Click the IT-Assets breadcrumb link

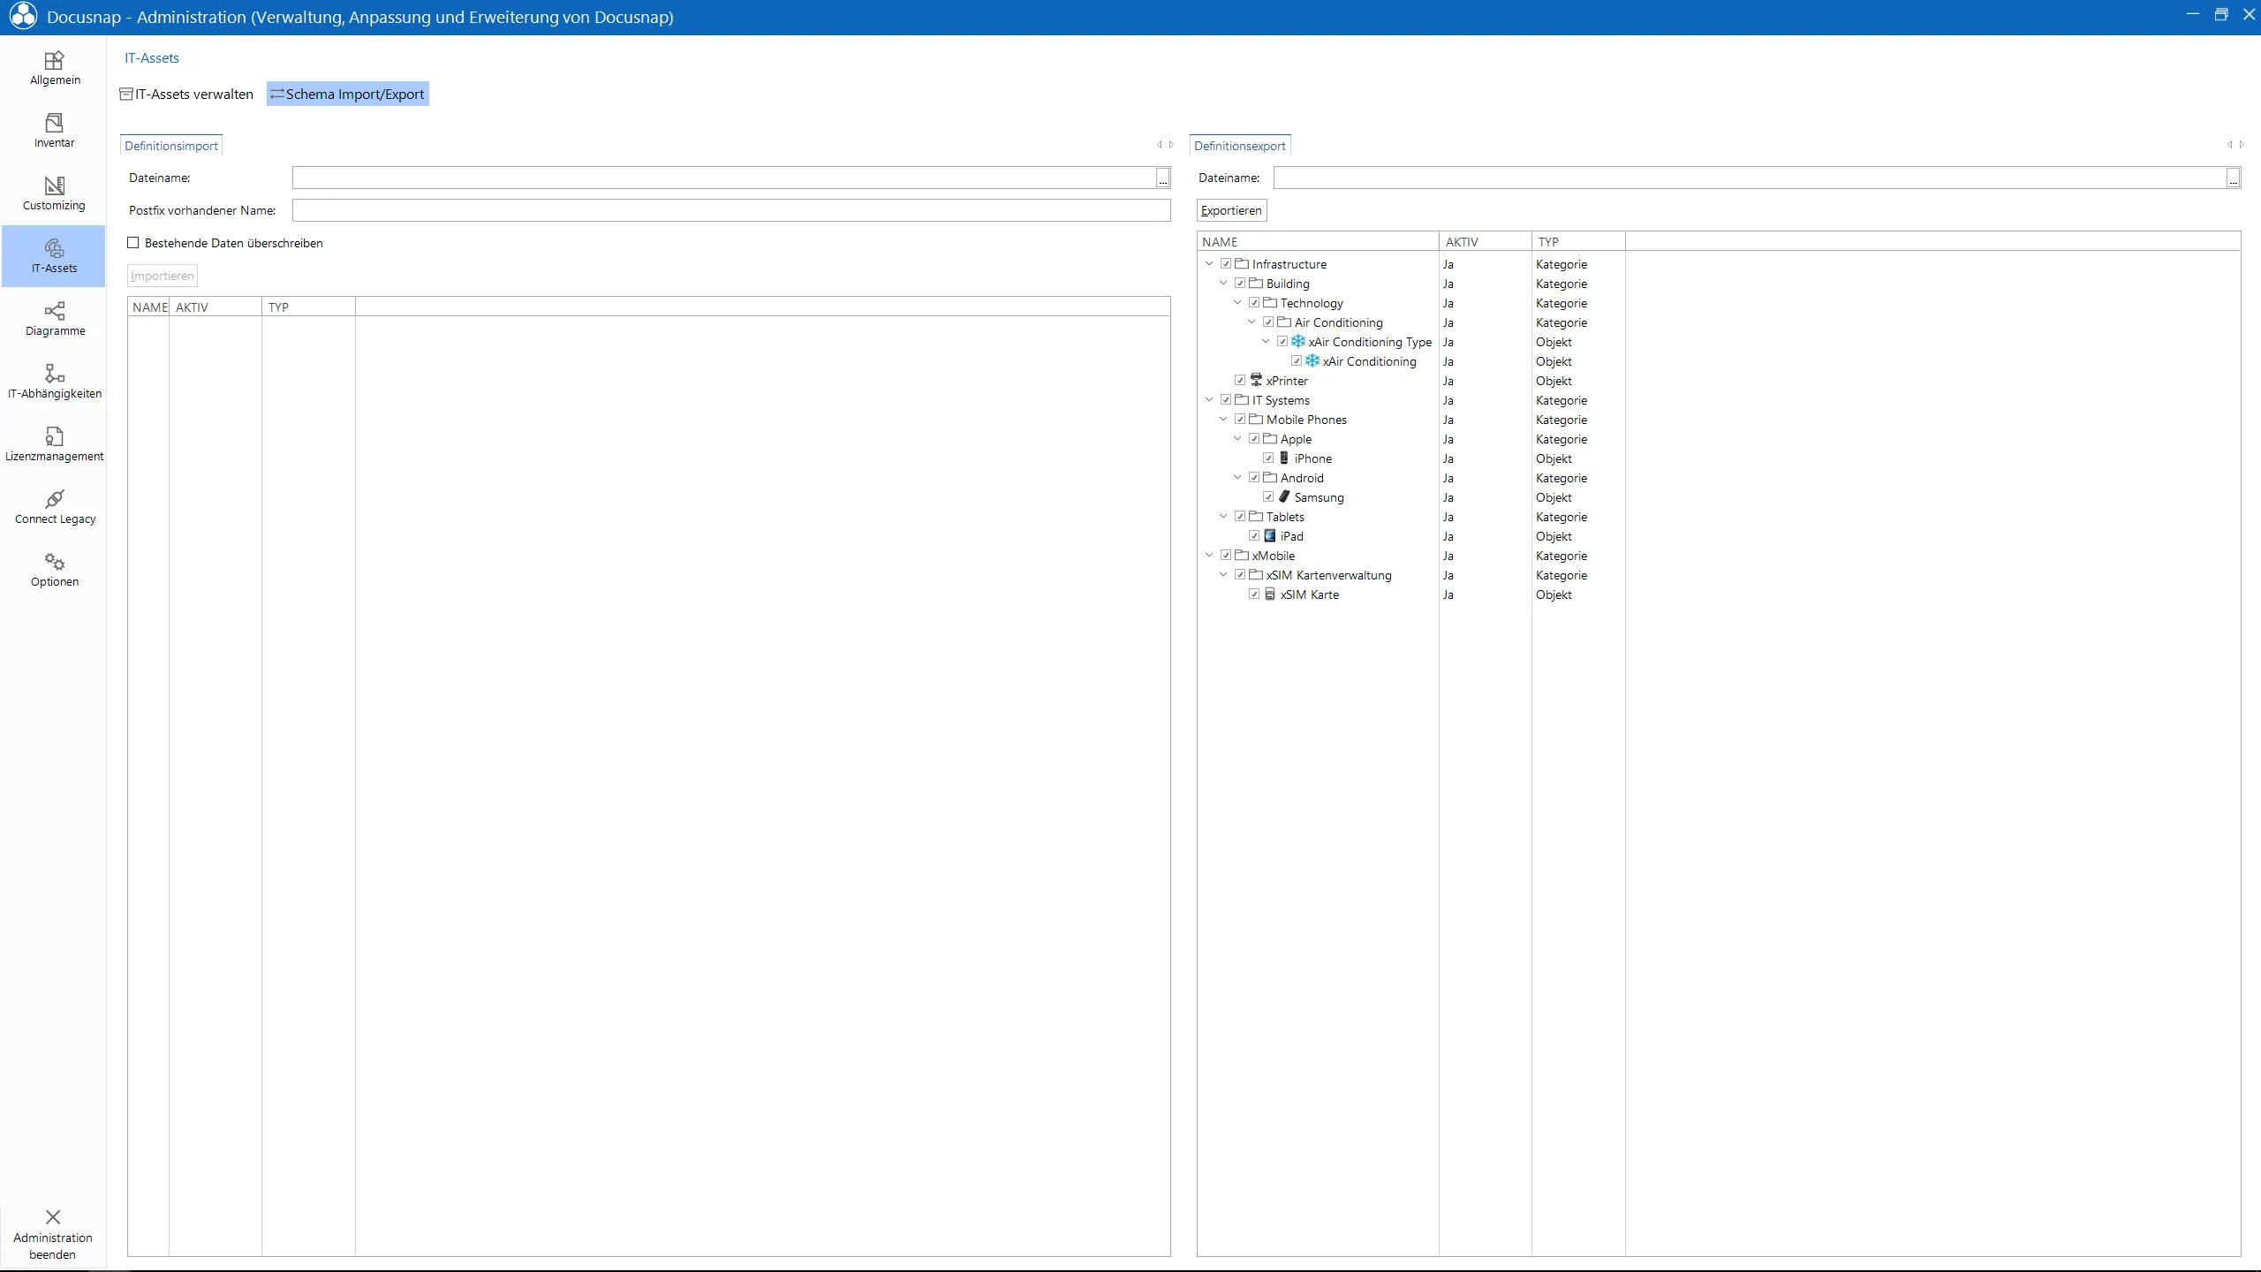152,58
